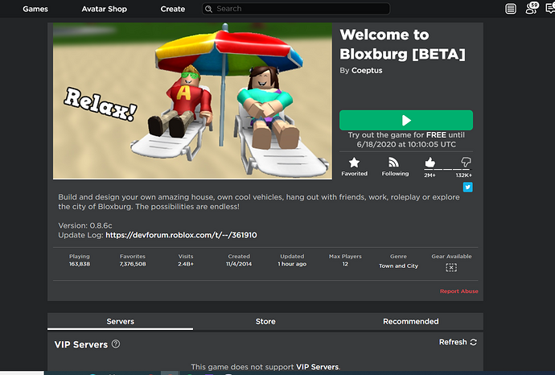This screenshot has width=555, height=375.
Task: Click the Updated 1 hour ago value
Action: (x=292, y=264)
